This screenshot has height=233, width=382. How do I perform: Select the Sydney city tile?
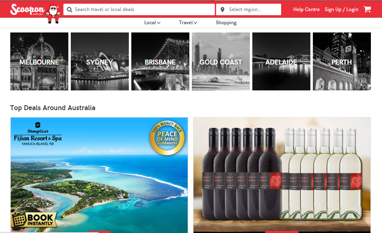tap(100, 61)
